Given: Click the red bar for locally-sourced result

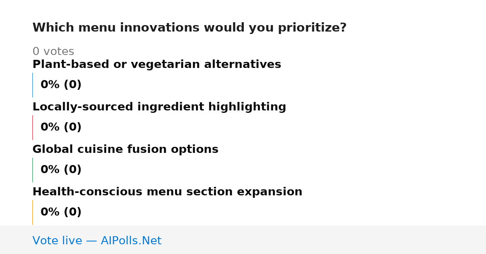Looking at the screenshot, I should click(32, 127).
